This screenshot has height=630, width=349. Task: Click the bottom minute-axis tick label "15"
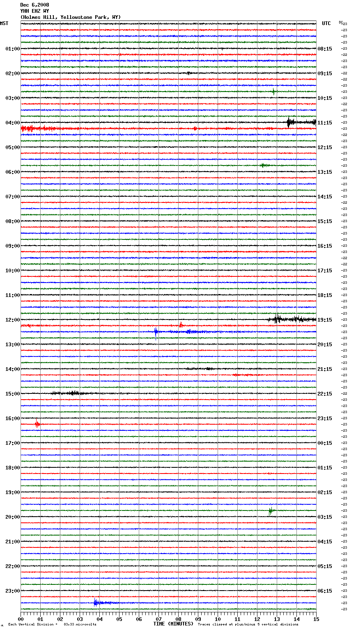[316, 619]
